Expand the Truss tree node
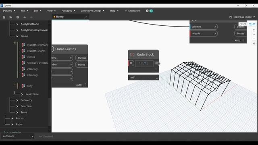The image size is (258, 145). tap(17, 112)
